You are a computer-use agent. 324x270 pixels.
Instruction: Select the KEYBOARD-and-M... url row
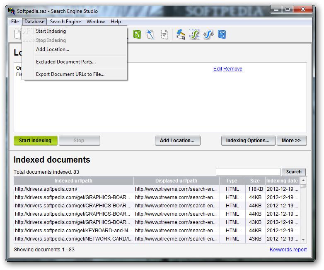pyautogui.click(x=157, y=231)
